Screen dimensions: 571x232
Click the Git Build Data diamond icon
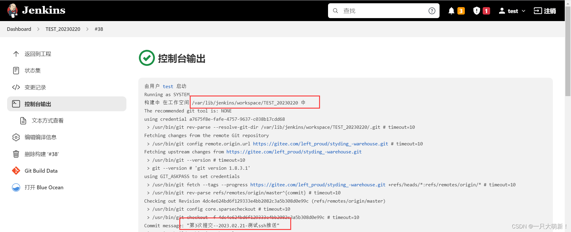(x=16, y=171)
